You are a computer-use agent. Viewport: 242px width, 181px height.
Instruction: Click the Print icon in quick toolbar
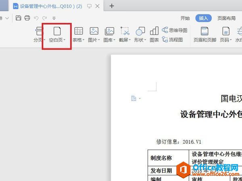tap(27, 18)
